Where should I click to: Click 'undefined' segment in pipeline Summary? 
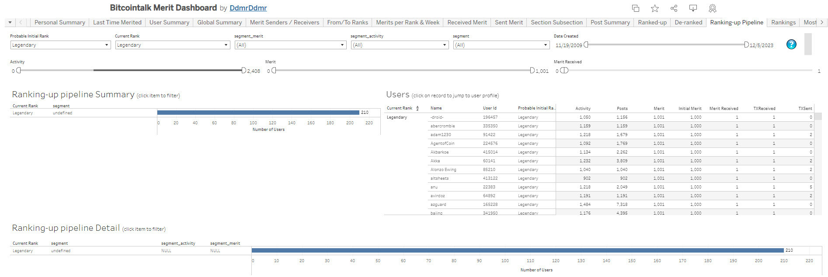tap(63, 113)
